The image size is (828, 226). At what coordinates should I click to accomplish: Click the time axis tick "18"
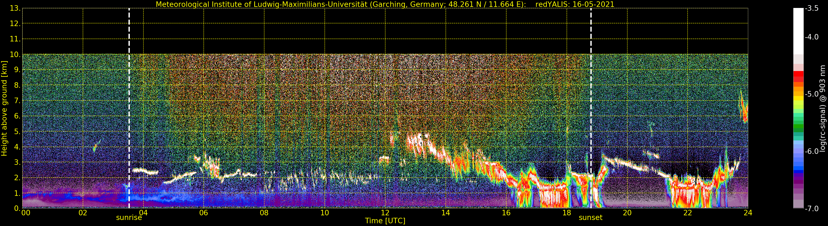(567, 213)
